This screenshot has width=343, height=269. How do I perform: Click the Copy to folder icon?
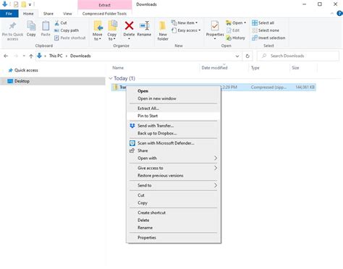112,26
